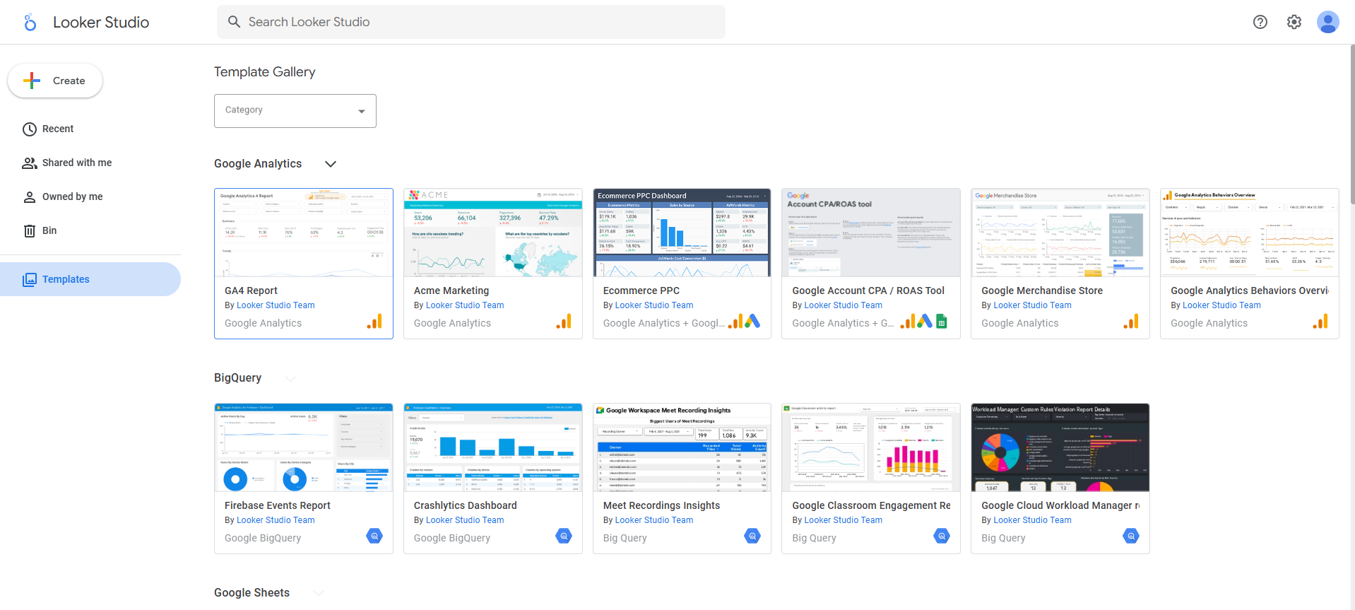Open the Acme Marketing template thumbnail
This screenshot has height=610, width=1355.
coord(493,233)
